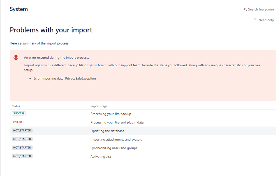
Task: Select the Importing attachments and avatars text
Action: (x=116, y=139)
